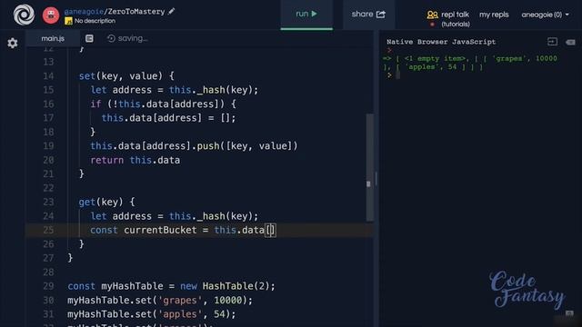
Task: Open the repl talk people icon
Action: tap(432, 15)
